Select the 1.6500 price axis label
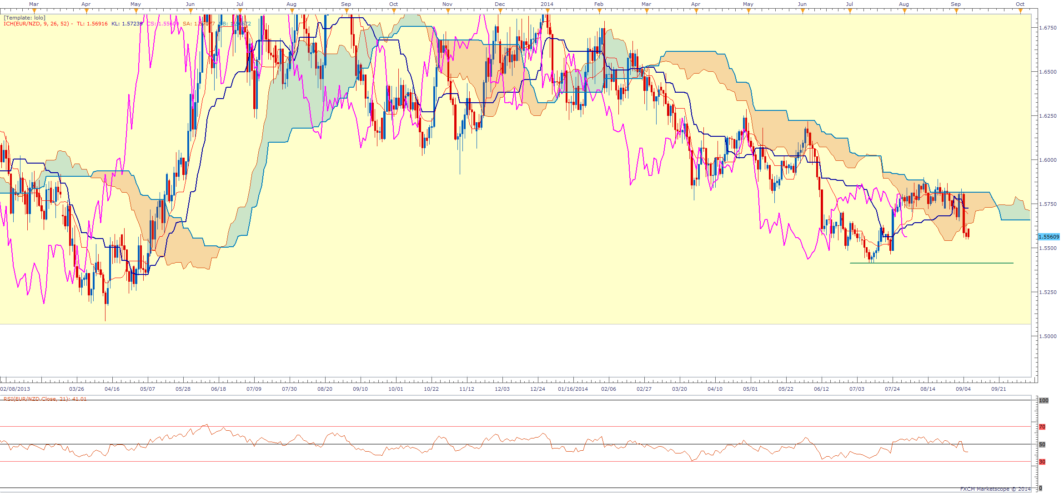The image size is (1064, 493). (x=1048, y=72)
